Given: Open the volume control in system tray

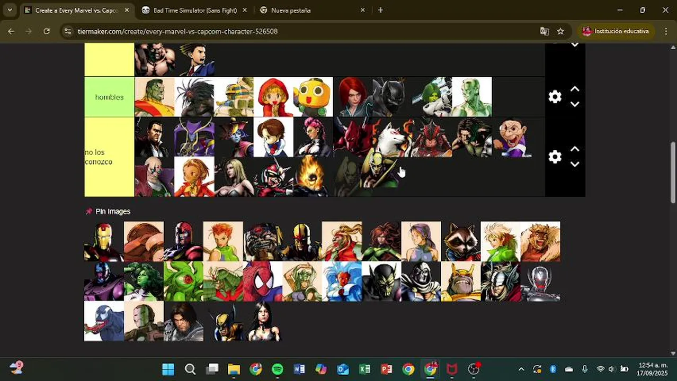Looking at the screenshot, I should (x=612, y=369).
